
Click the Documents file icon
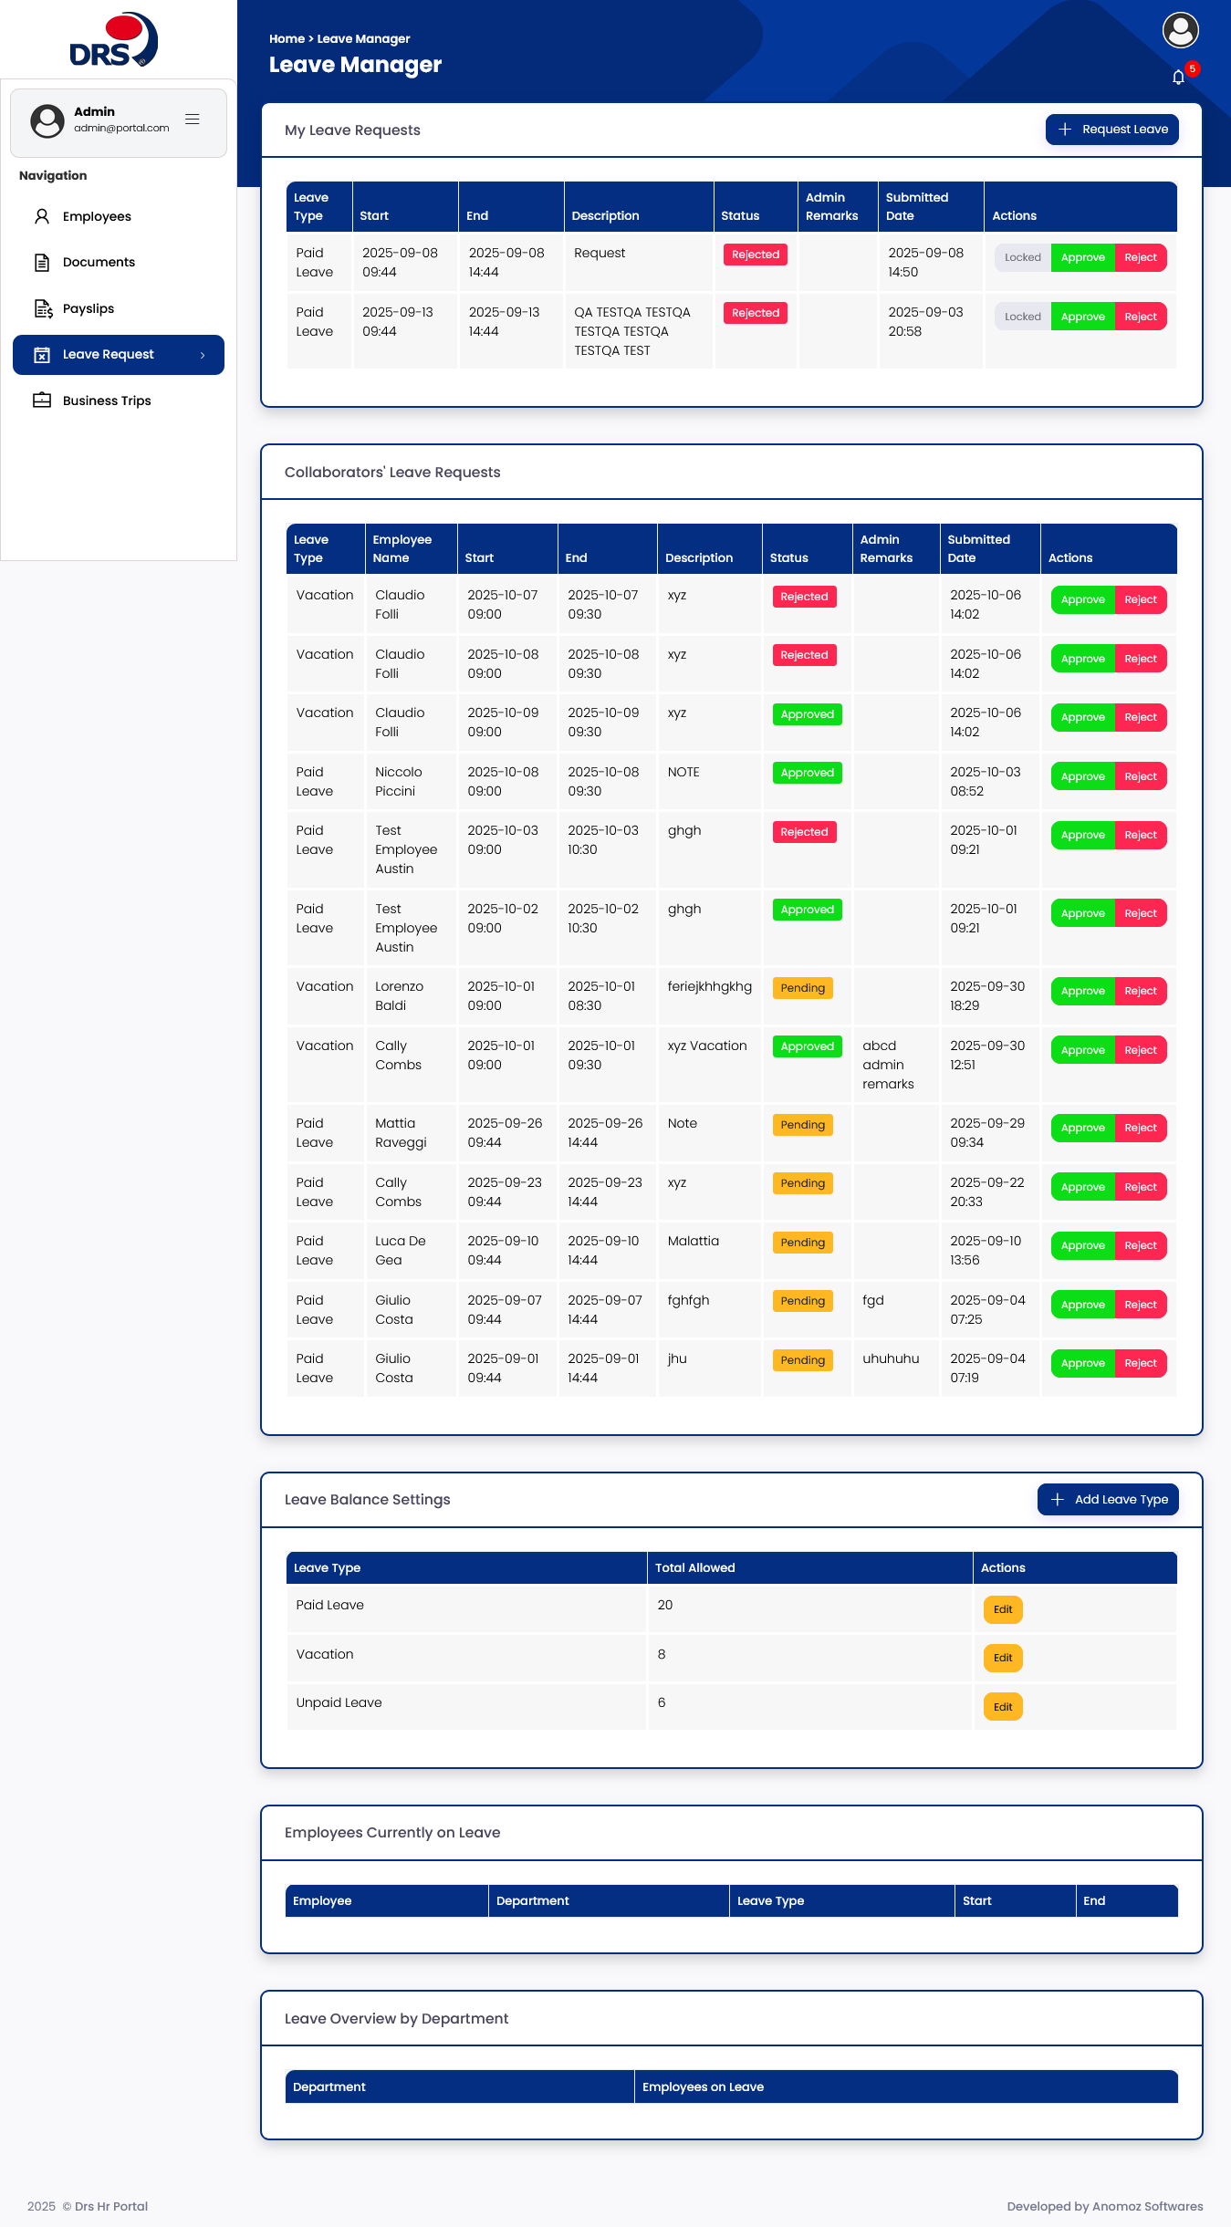[x=42, y=263]
